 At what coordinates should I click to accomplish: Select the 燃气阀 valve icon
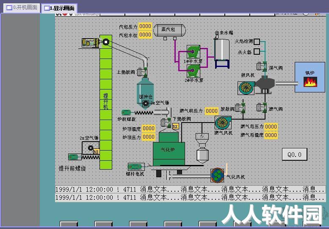[262, 108]
